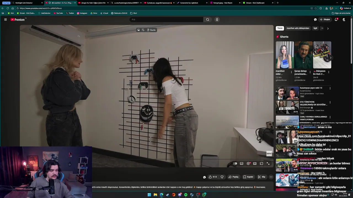Viewport: 353px width, 198px height.
Task: Cast video to TV icon
Action: tap(261, 164)
